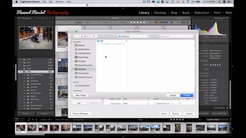Switch to the Develop module
This screenshot has height=138, width=246.
tap(160, 13)
